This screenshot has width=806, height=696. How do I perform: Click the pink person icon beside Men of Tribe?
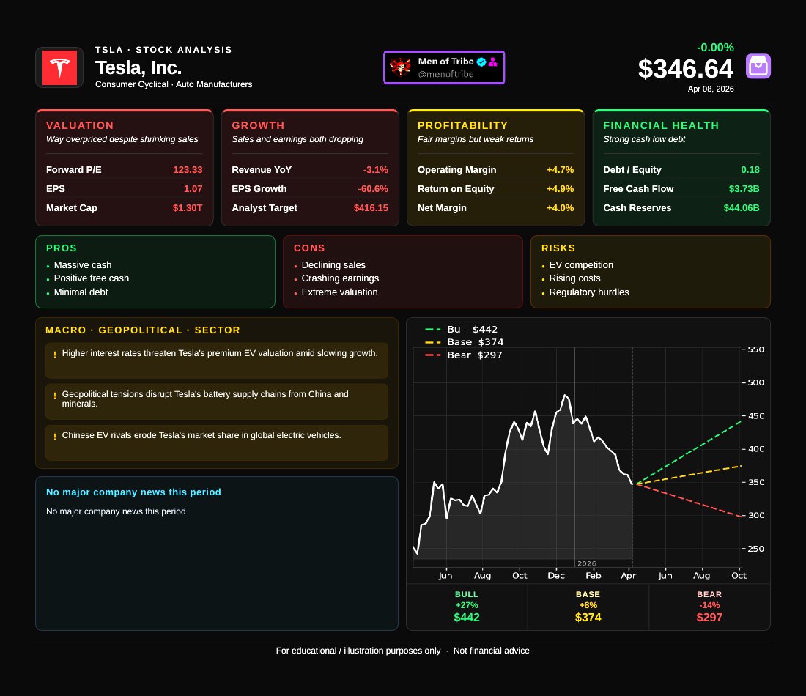(493, 62)
